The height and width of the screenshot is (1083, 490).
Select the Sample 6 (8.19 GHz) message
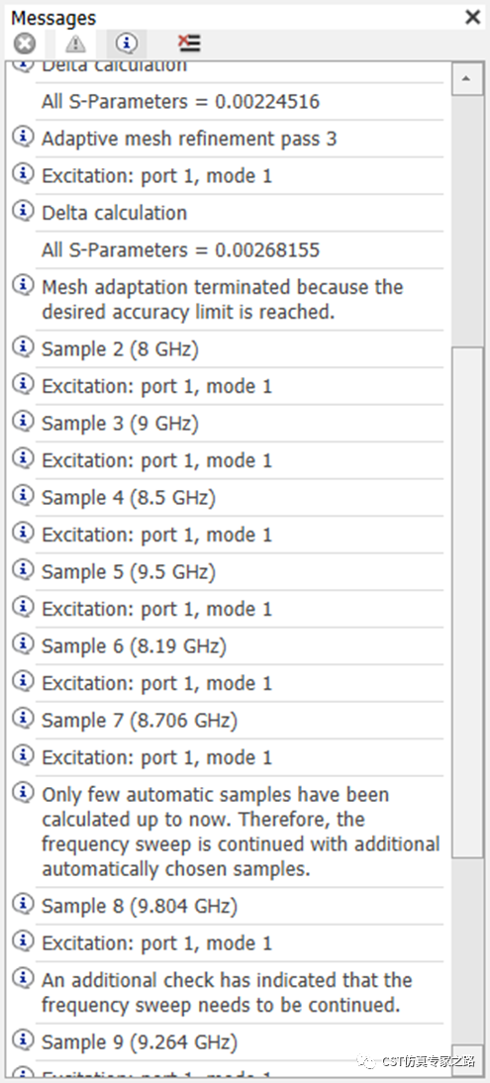click(x=240, y=646)
